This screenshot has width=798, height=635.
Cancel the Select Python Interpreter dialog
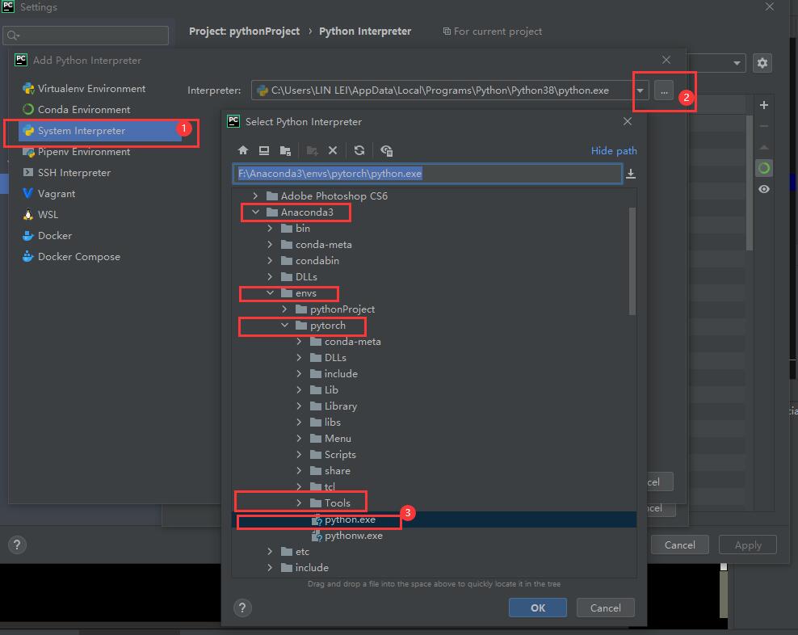pos(605,608)
